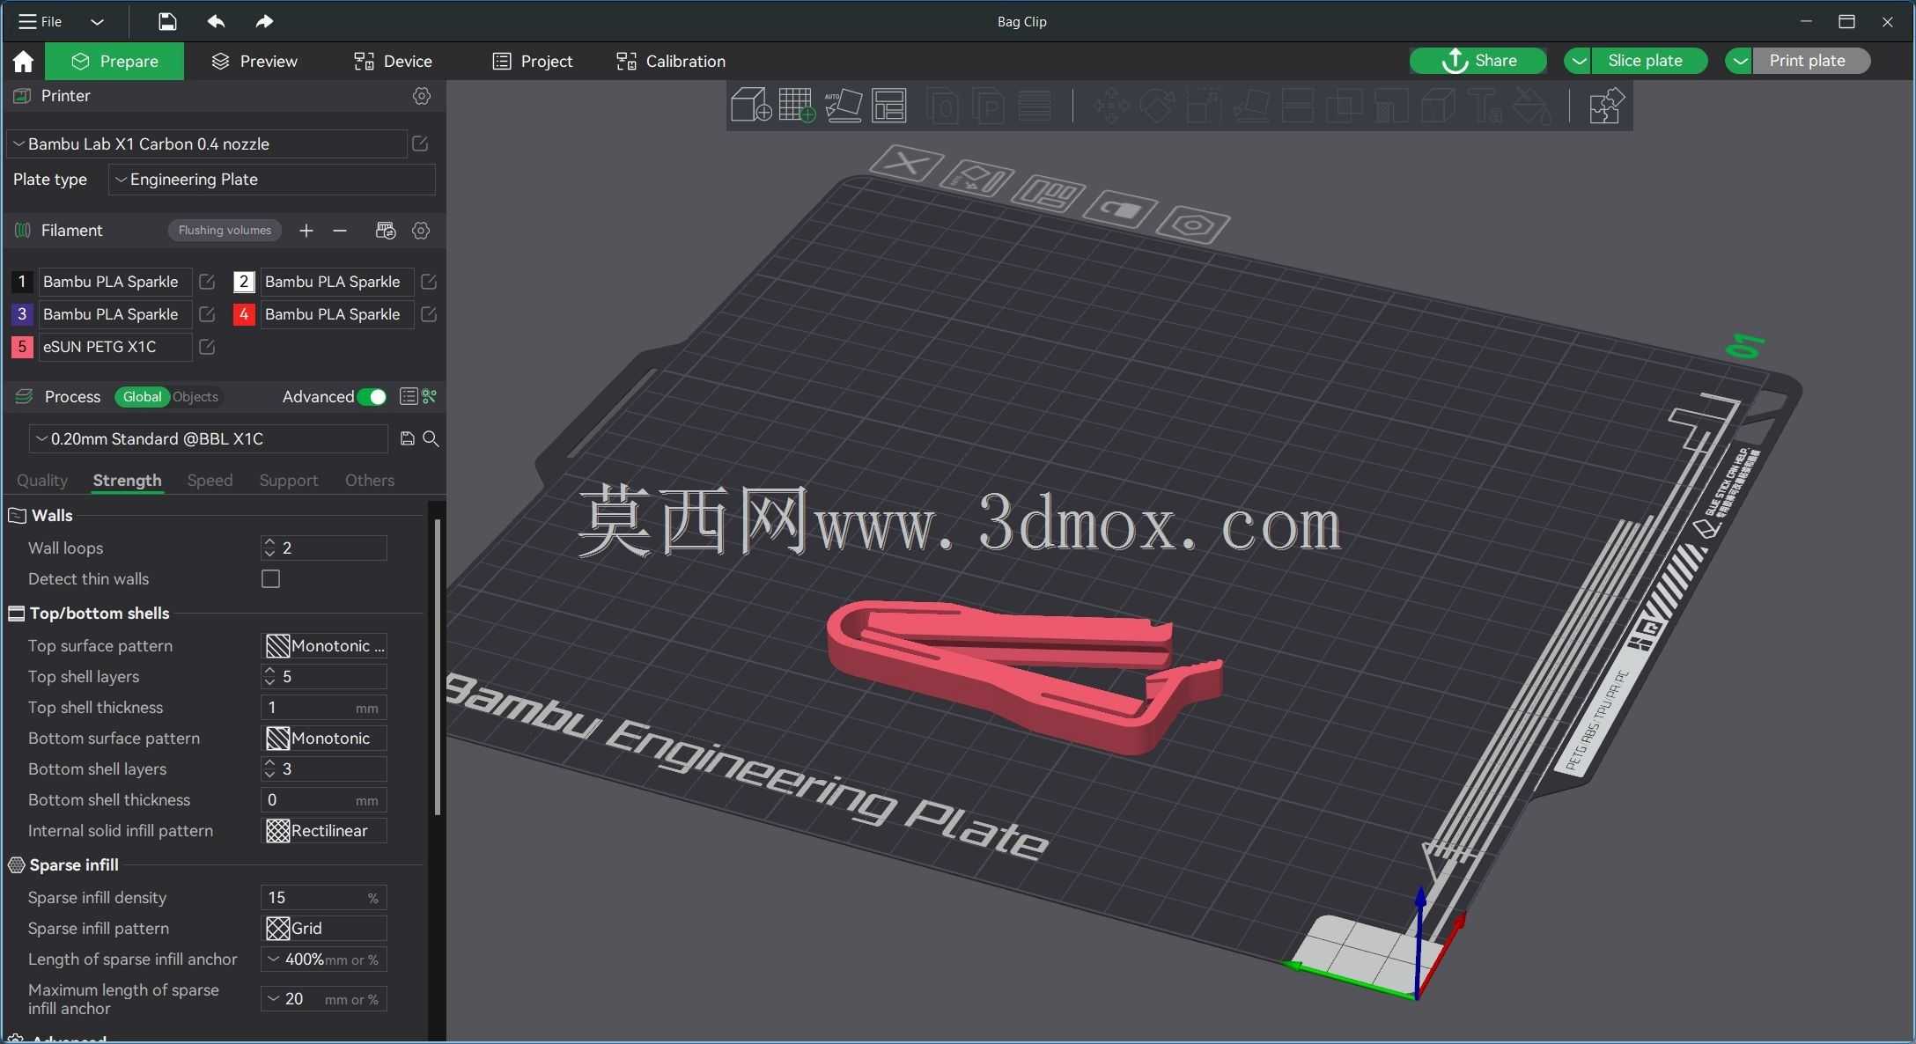Save the process preset icon
The width and height of the screenshot is (1916, 1044).
pyautogui.click(x=408, y=438)
